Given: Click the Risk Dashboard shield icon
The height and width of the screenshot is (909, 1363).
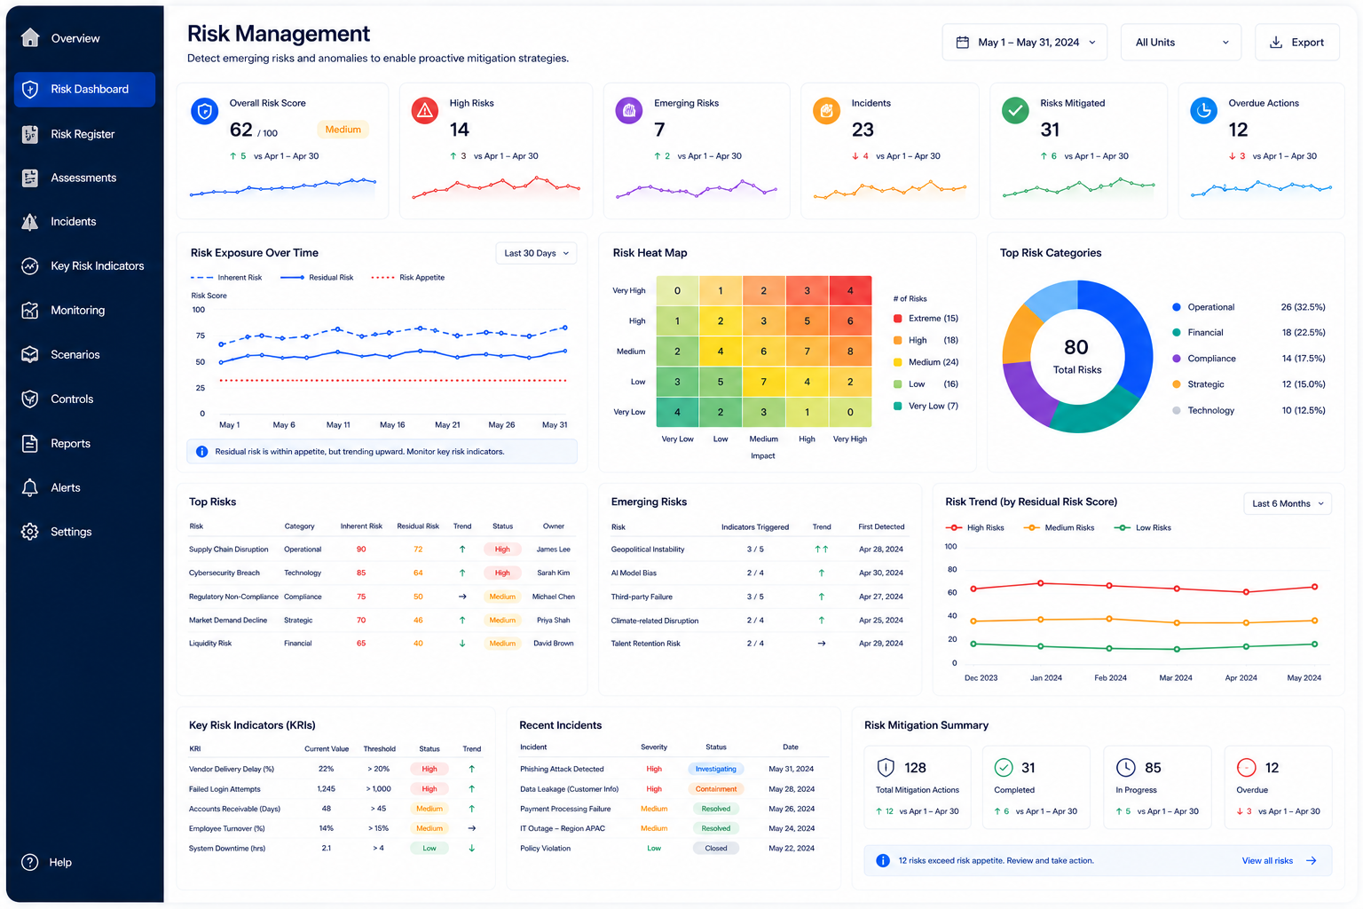Looking at the screenshot, I should pyautogui.click(x=30, y=89).
